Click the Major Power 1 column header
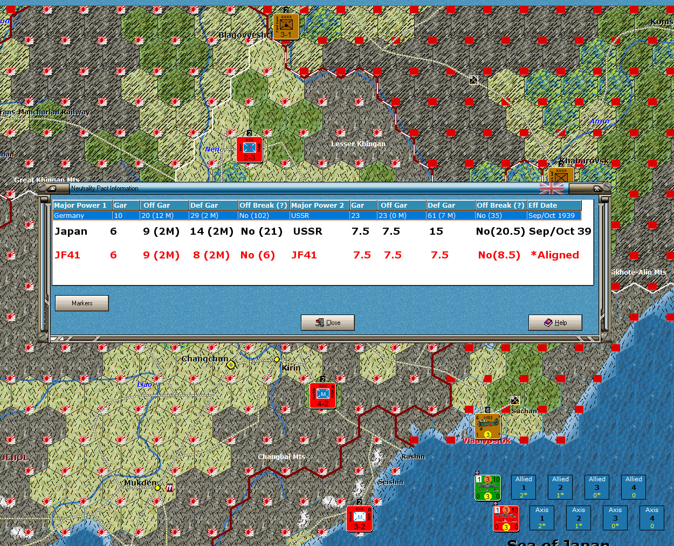This screenshot has width=674, height=546. pos(82,205)
